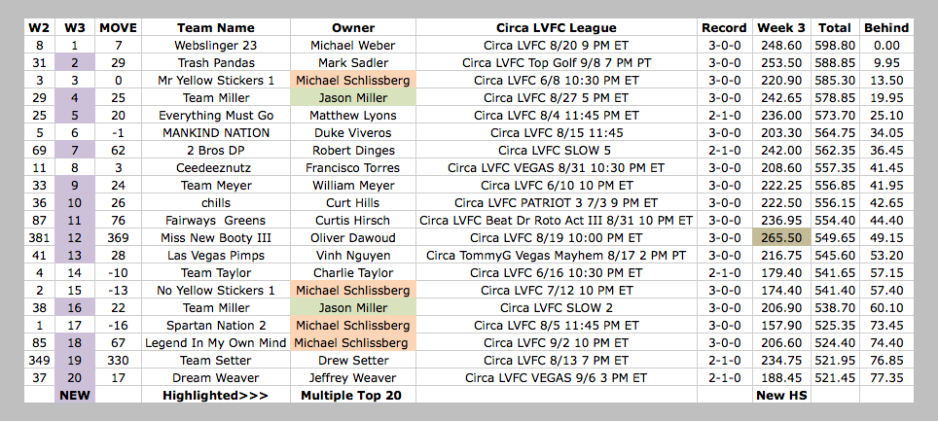
Task: Select the Highlighted>>> legend cell
Action: pos(216,395)
